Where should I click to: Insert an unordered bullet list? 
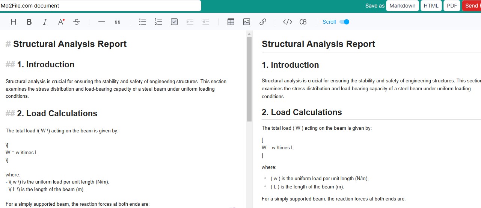(143, 22)
